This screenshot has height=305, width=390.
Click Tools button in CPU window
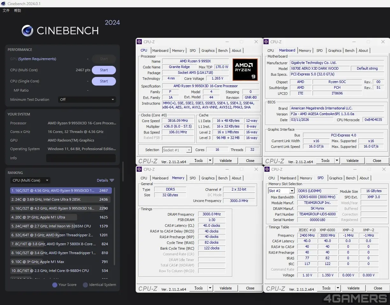click(199, 161)
